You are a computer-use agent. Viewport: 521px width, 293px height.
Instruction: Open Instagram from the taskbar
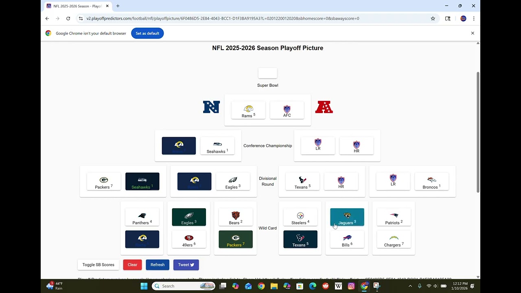(351, 286)
